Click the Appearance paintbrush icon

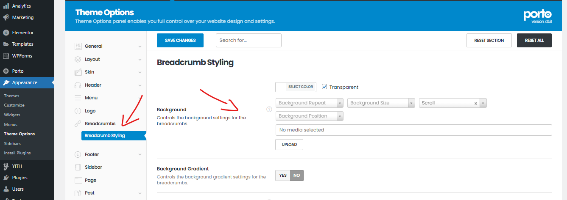click(x=6, y=82)
